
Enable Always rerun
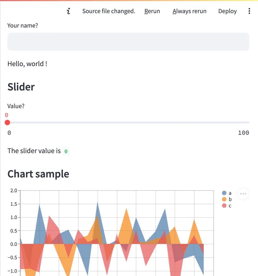click(189, 11)
